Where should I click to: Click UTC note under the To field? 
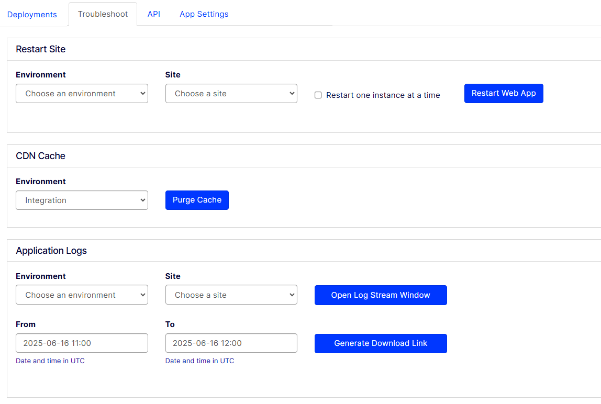199,361
